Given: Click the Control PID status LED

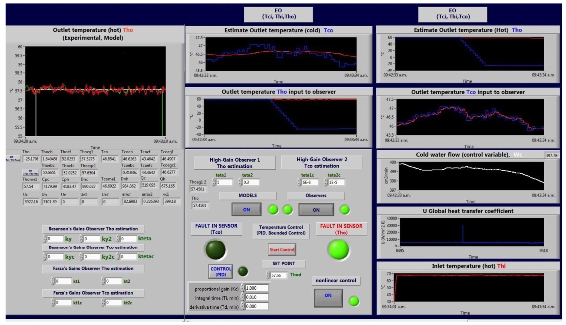Looking at the screenshot, I should point(243,271).
